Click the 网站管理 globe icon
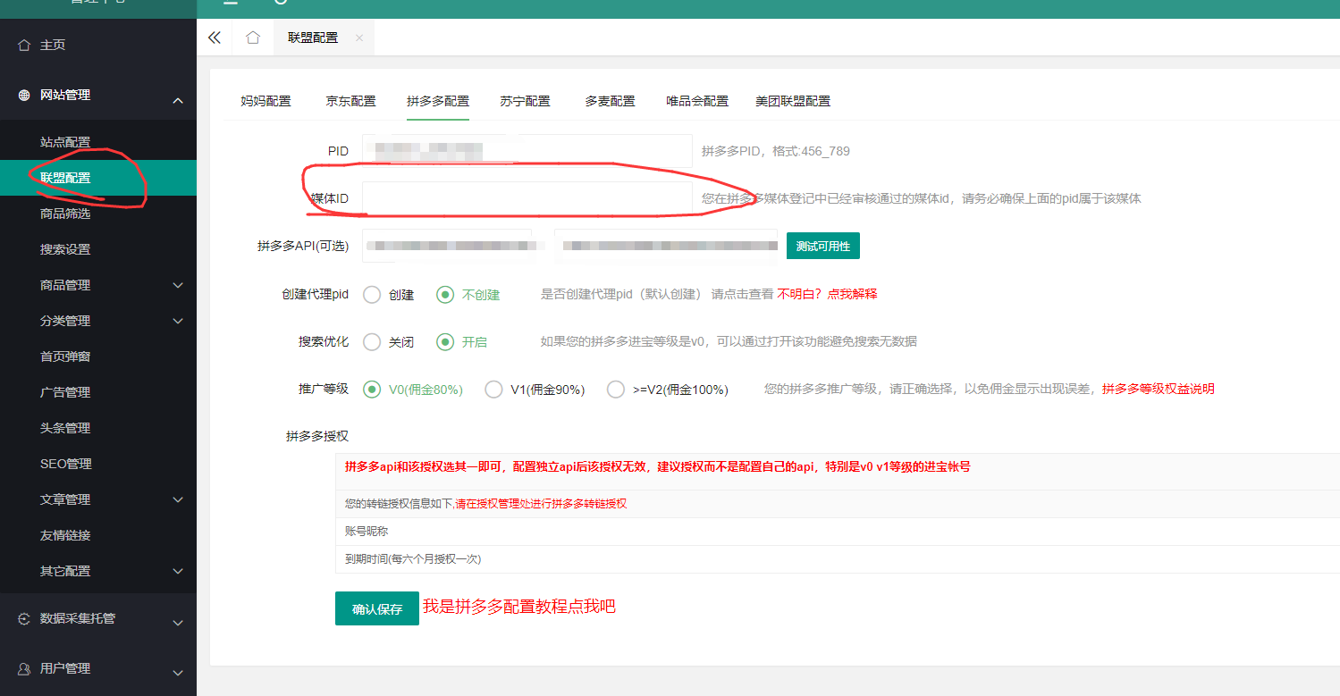 (24, 95)
